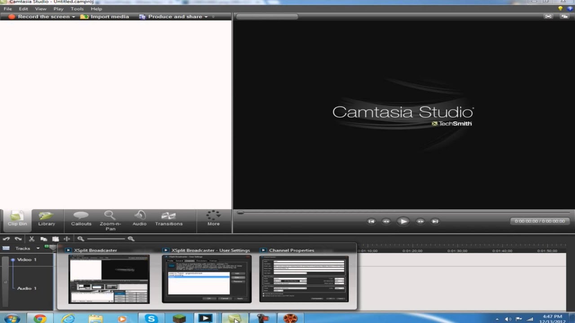
Task: Select the Audio 1 track label
Action: (27, 288)
